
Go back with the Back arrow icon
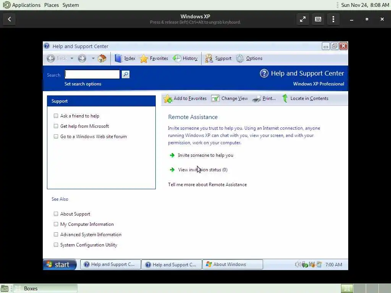coord(51,58)
